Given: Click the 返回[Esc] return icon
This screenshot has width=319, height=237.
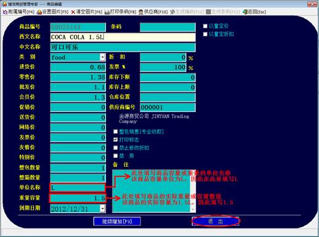Looking at the screenshot, I should pyautogui.click(x=244, y=12).
